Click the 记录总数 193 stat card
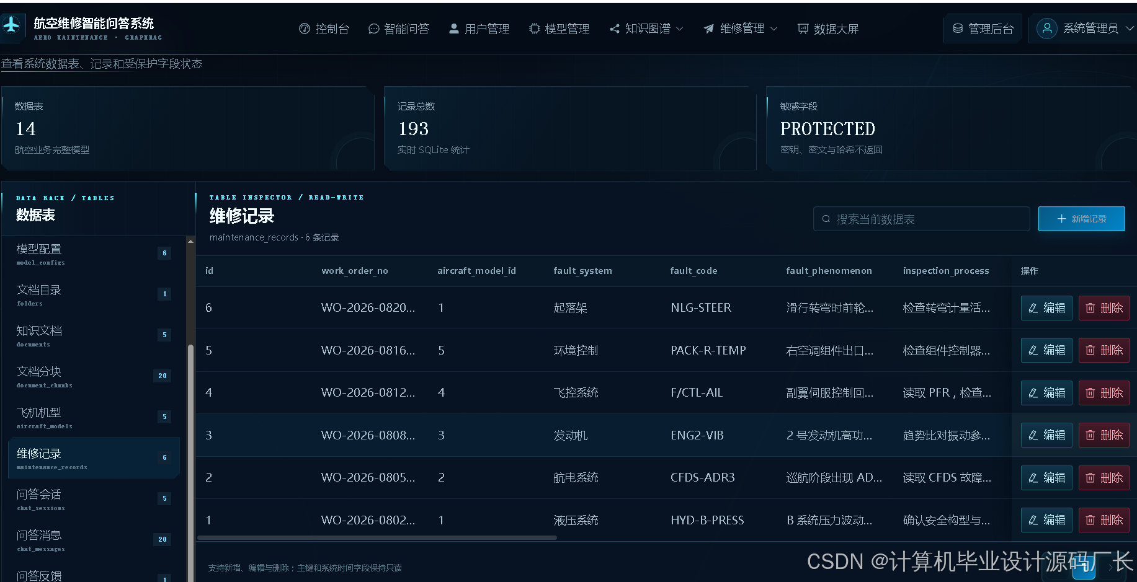The image size is (1137, 582). (570, 128)
